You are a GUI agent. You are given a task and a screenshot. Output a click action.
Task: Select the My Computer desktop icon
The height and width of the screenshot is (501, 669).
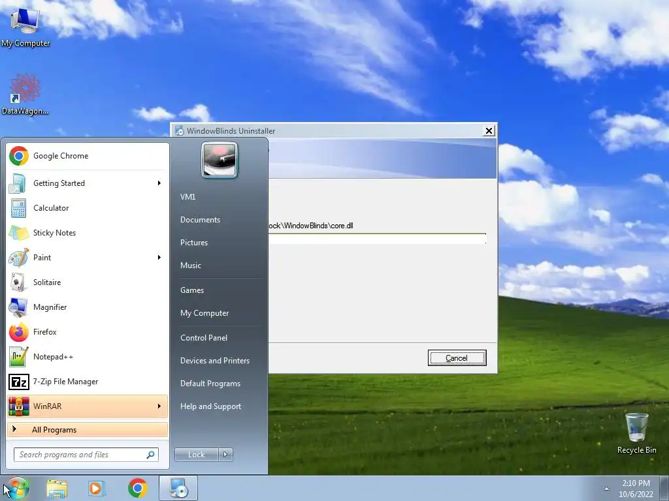pyautogui.click(x=25, y=26)
